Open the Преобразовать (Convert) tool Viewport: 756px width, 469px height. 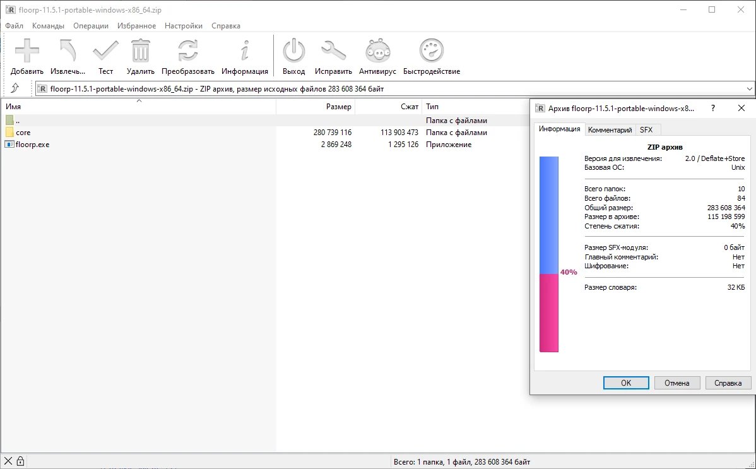coord(187,56)
